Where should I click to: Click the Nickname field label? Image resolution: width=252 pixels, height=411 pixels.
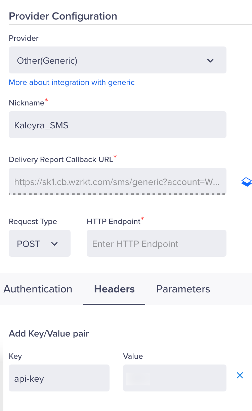(x=27, y=103)
